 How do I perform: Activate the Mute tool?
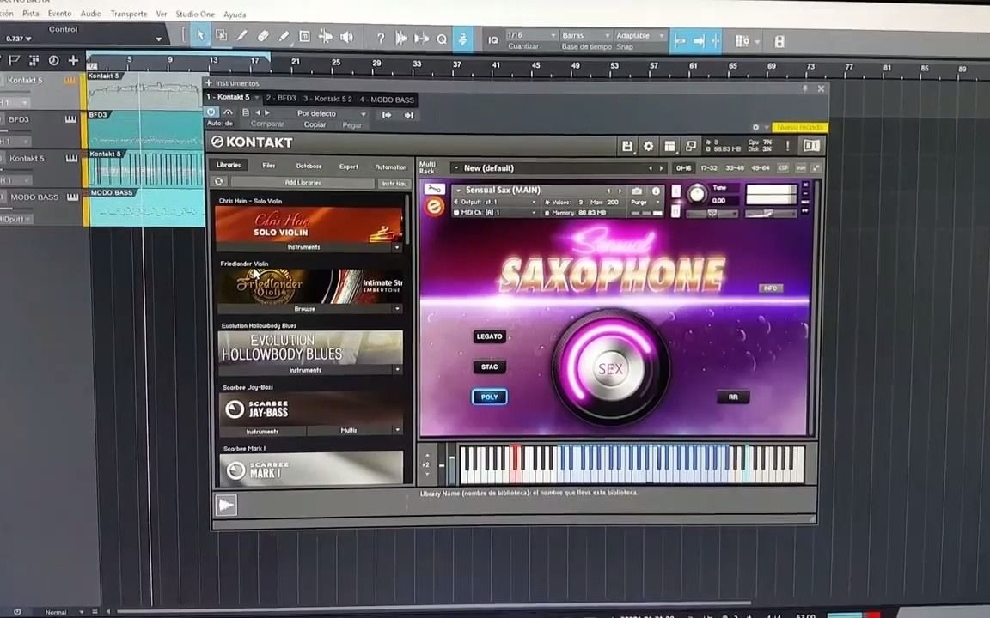pyautogui.click(x=304, y=37)
